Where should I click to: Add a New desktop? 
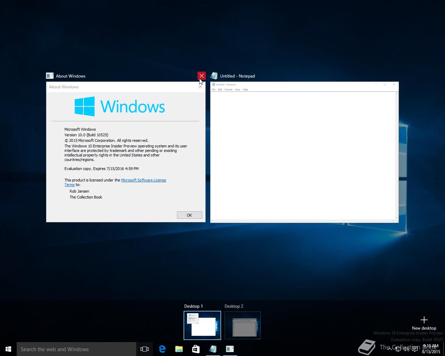point(424,323)
